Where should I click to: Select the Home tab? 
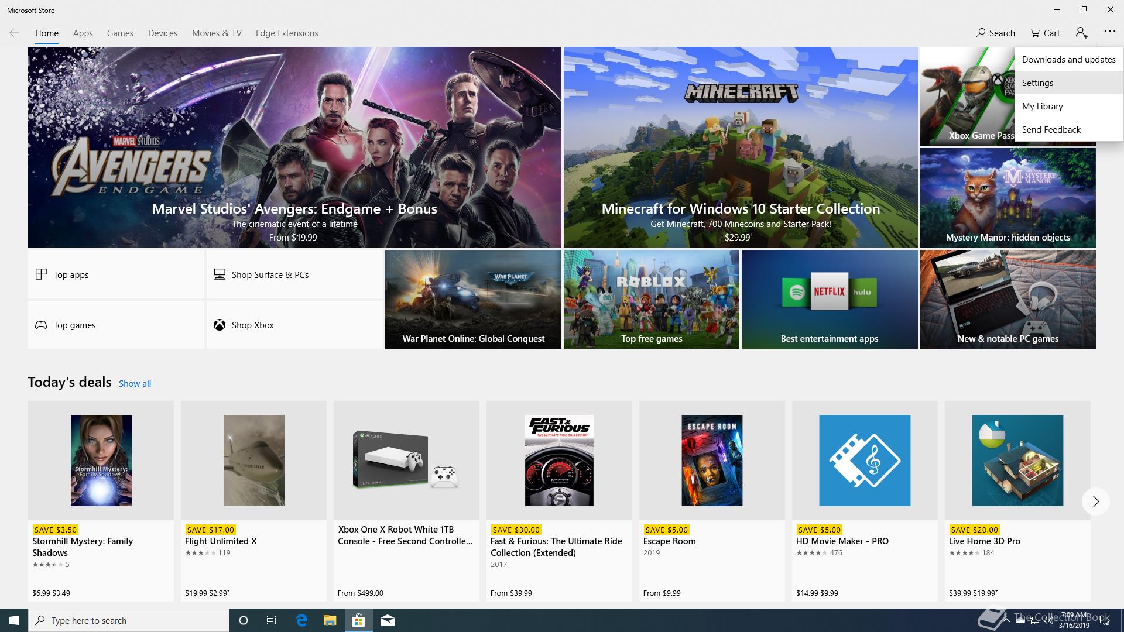47,33
